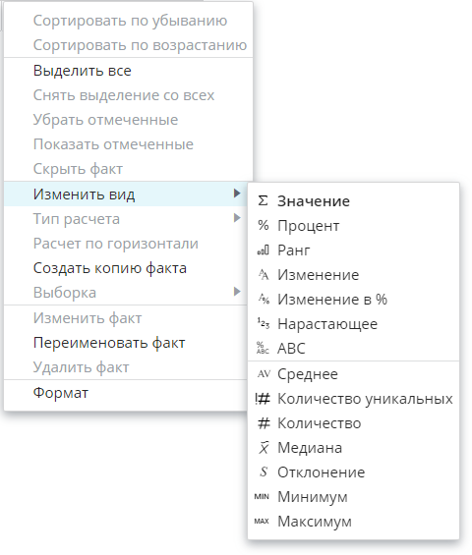This screenshot has width=472, height=555.
Task: Click the 123 Нарастающее icon
Action: pyautogui.click(x=264, y=323)
